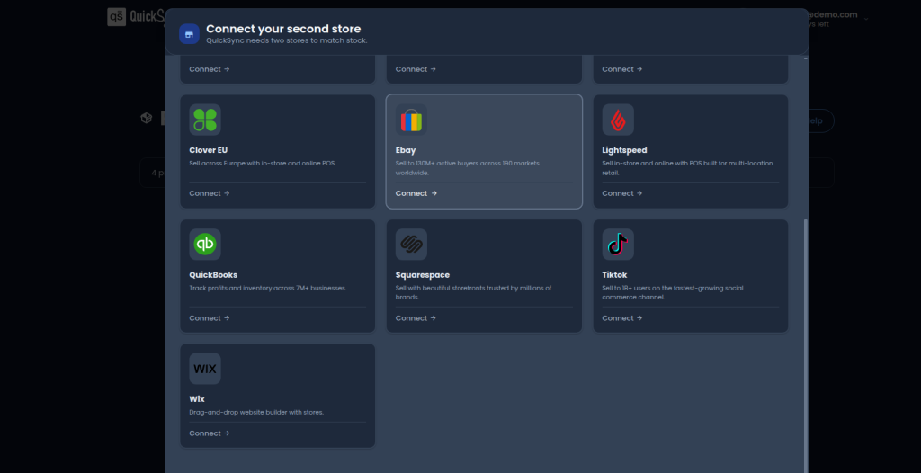Click the Lightspeed red flame logo
The width and height of the screenshot is (921, 473).
point(618,120)
